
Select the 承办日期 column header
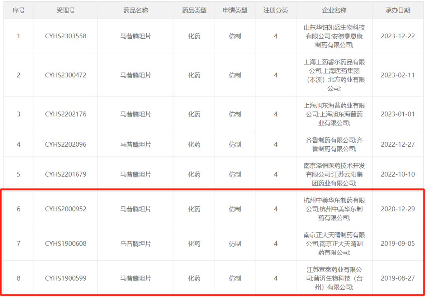(x=398, y=10)
